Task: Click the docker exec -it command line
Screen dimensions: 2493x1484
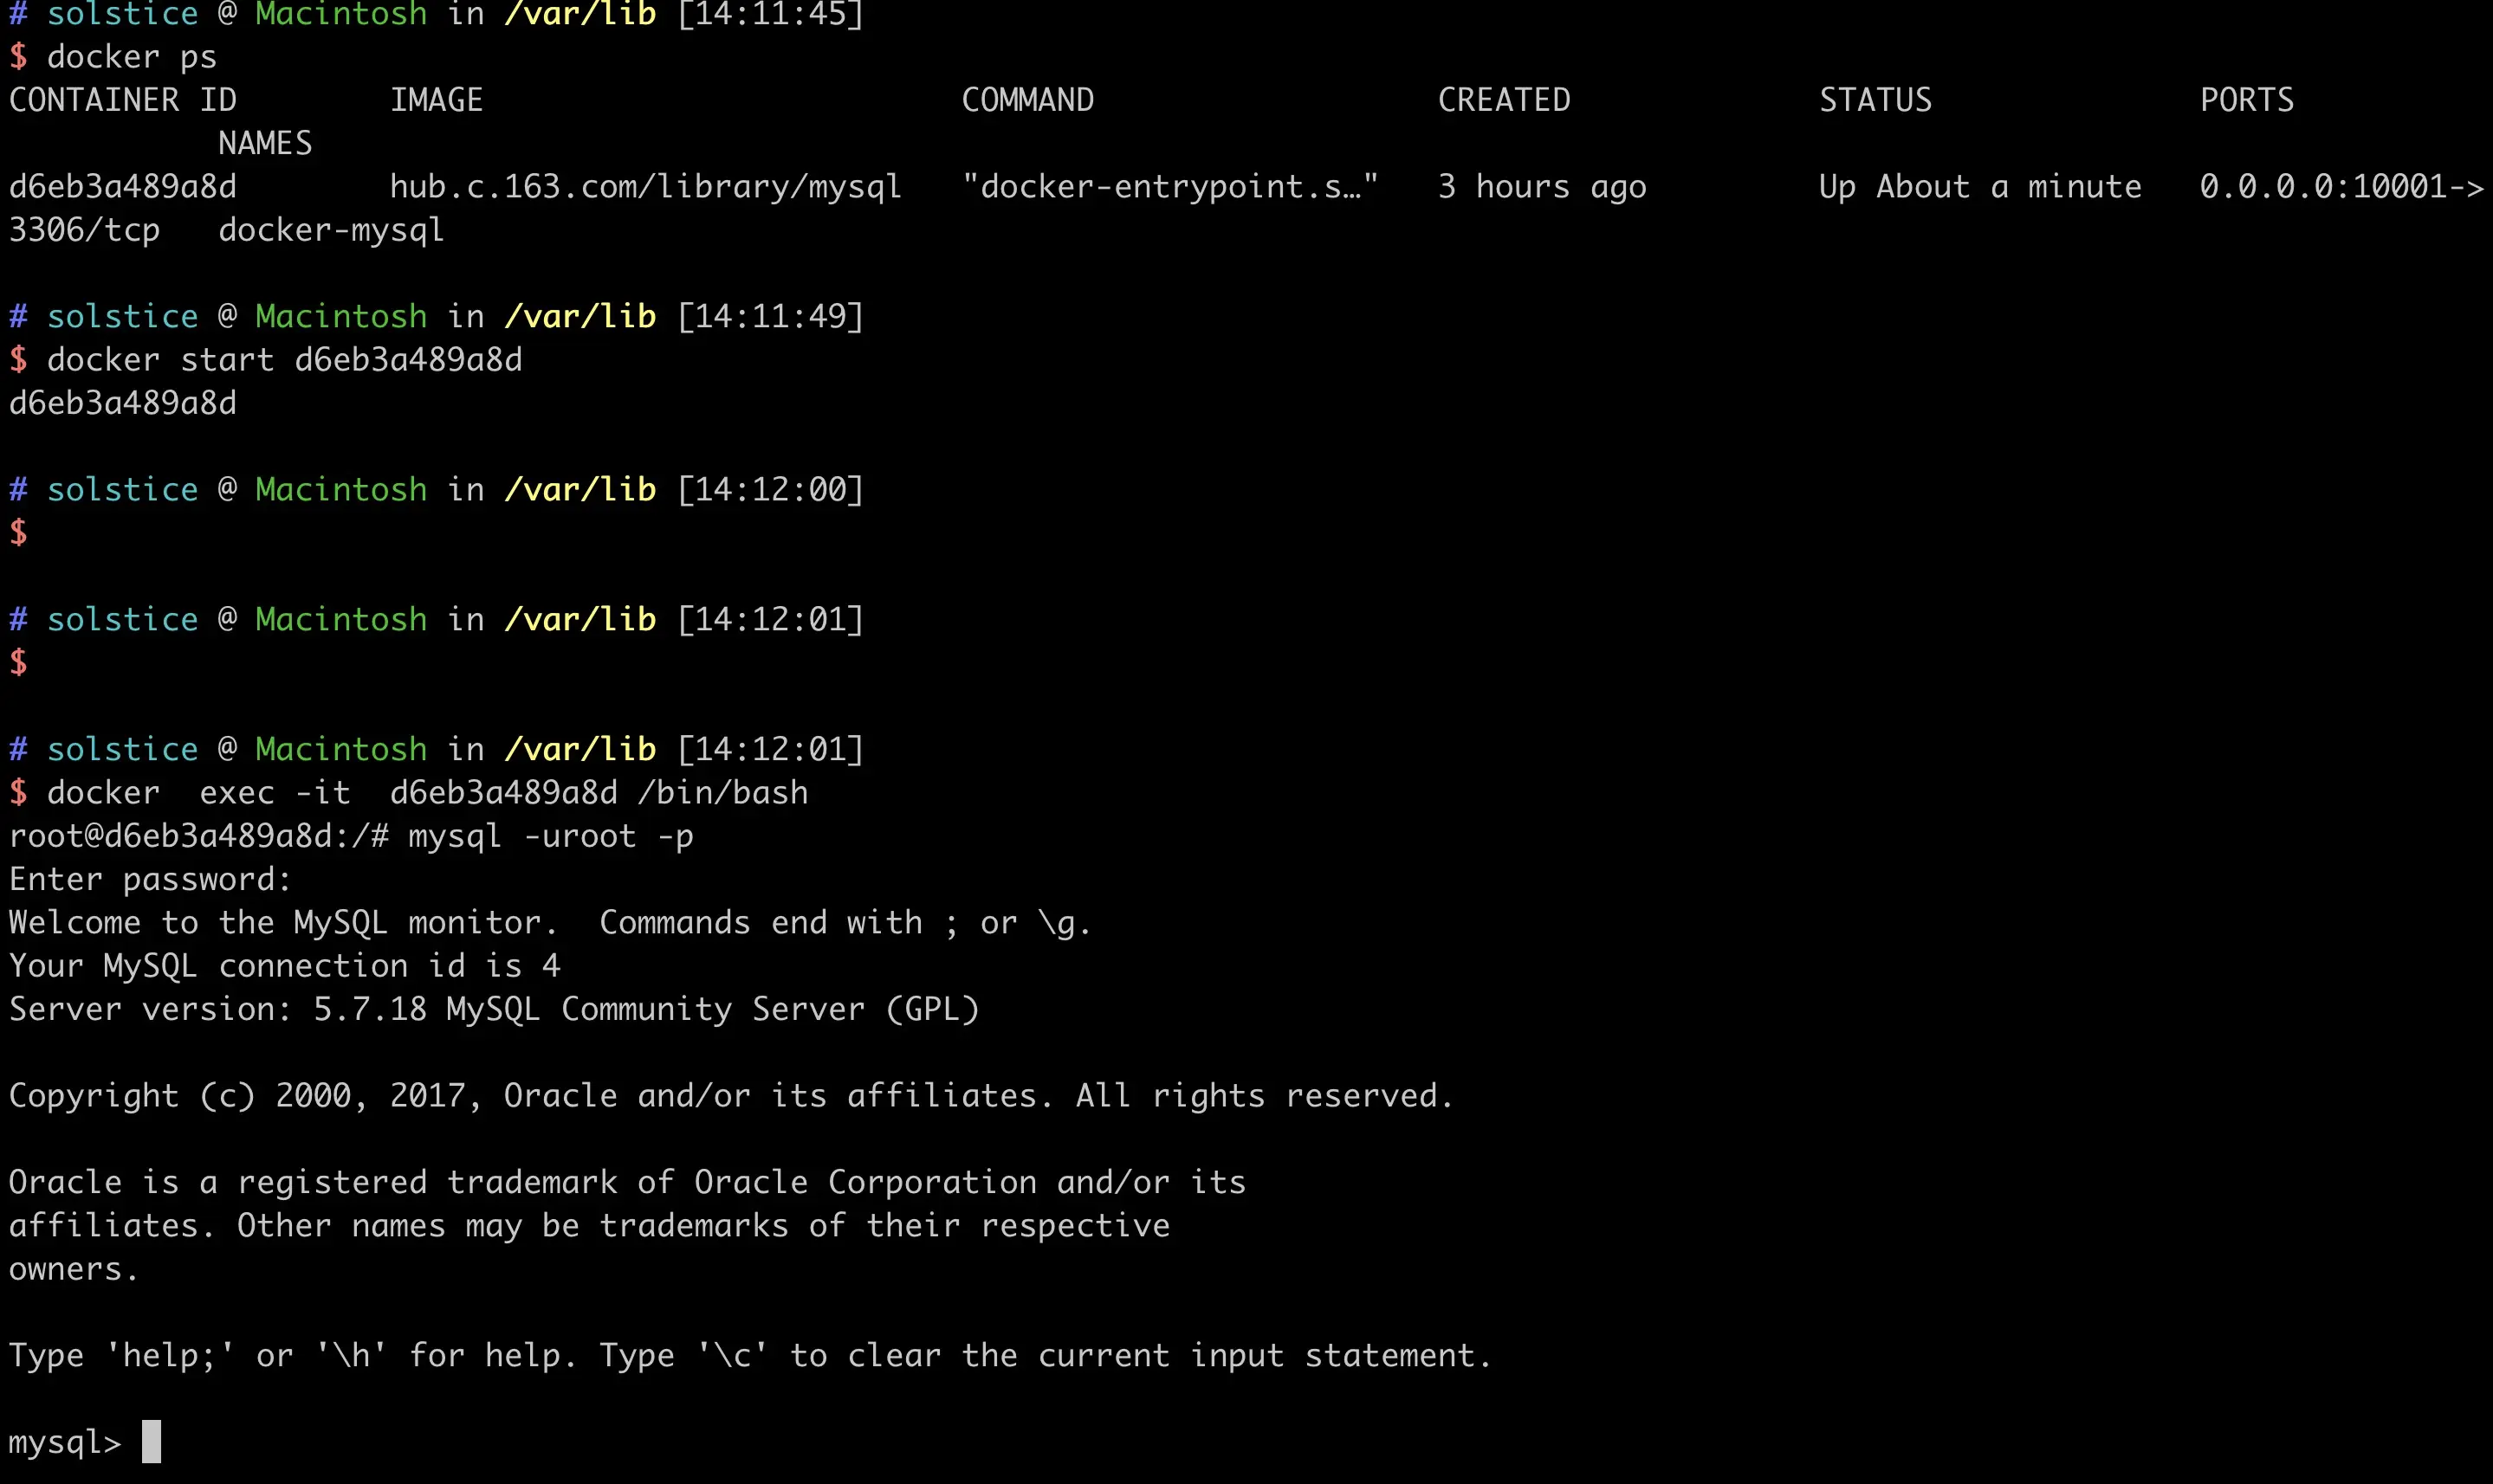Action: pos(427,793)
